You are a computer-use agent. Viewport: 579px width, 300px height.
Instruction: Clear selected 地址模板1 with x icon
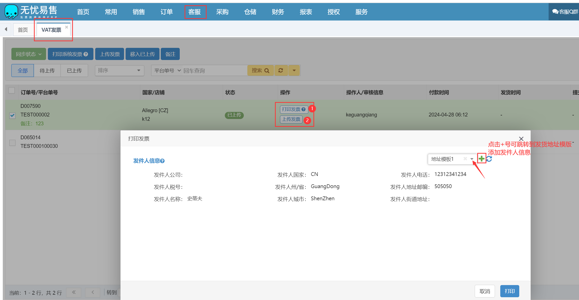465,159
